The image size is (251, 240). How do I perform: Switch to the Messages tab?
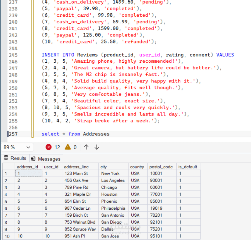pos(46,159)
